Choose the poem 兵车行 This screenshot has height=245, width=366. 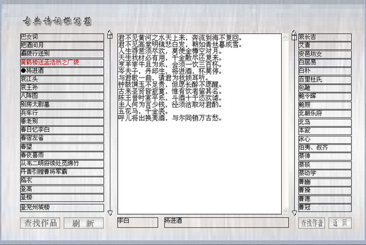(62, 113)
